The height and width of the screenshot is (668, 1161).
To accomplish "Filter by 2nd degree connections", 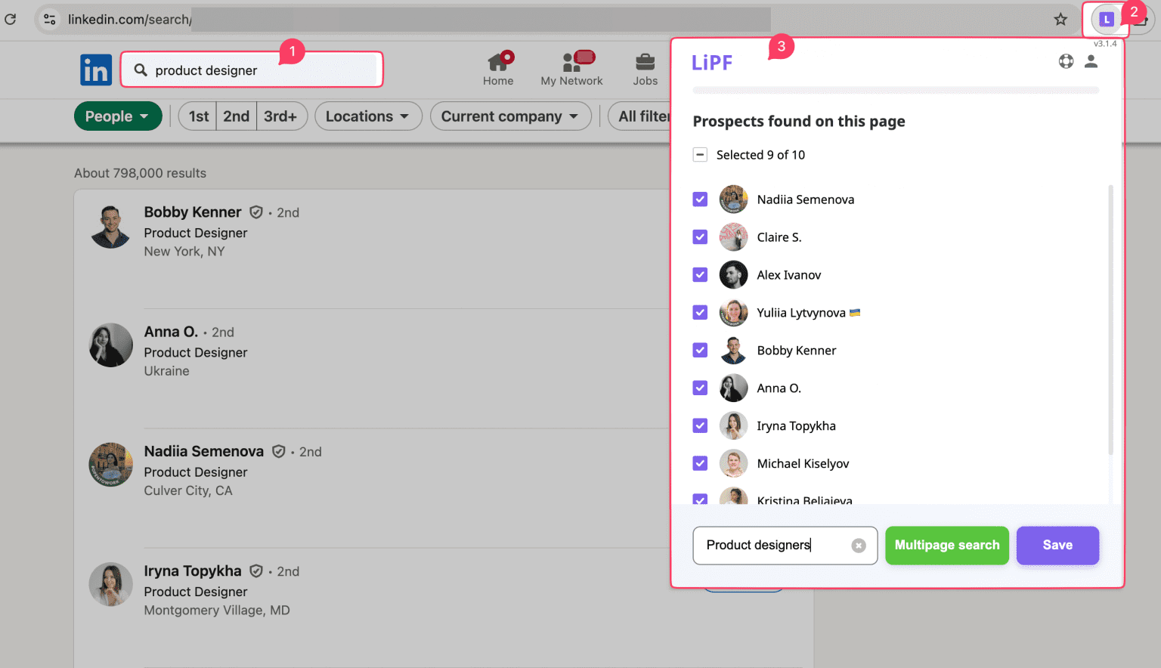I will tap(236, 116).
